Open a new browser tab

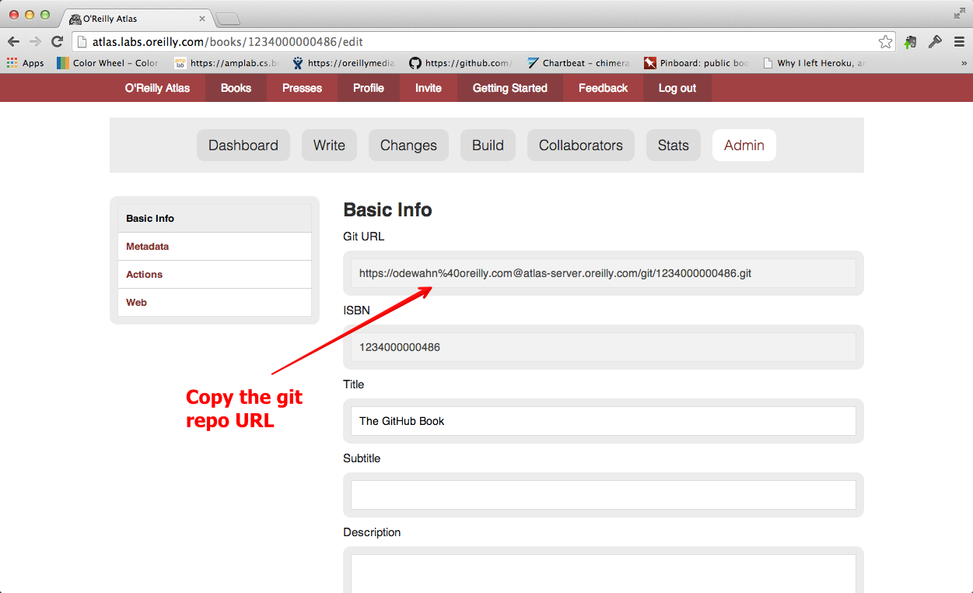click(x=228, y=19)
